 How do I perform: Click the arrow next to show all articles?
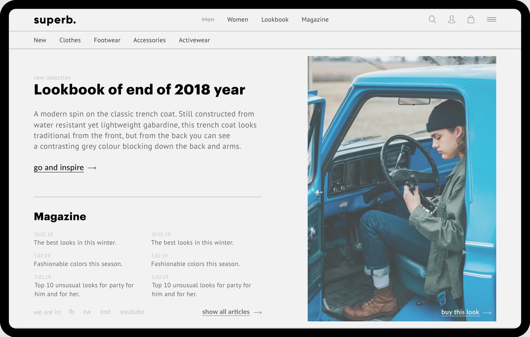258,312
